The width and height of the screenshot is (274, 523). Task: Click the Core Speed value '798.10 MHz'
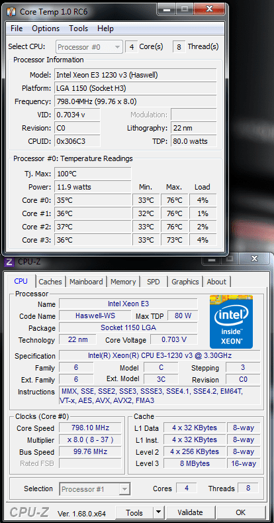pos(90,428)
